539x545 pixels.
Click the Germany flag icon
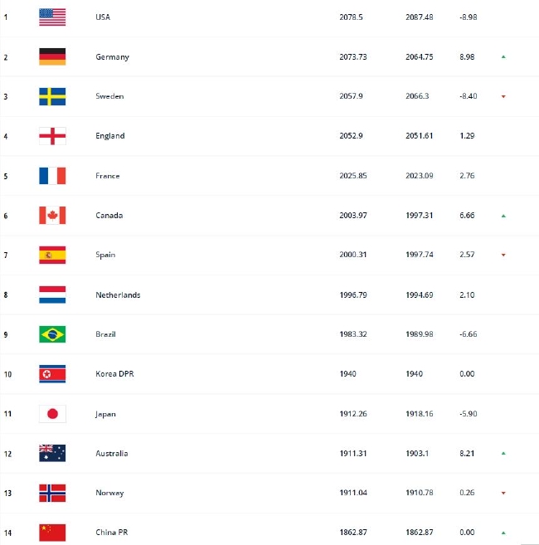pos(52,56)
